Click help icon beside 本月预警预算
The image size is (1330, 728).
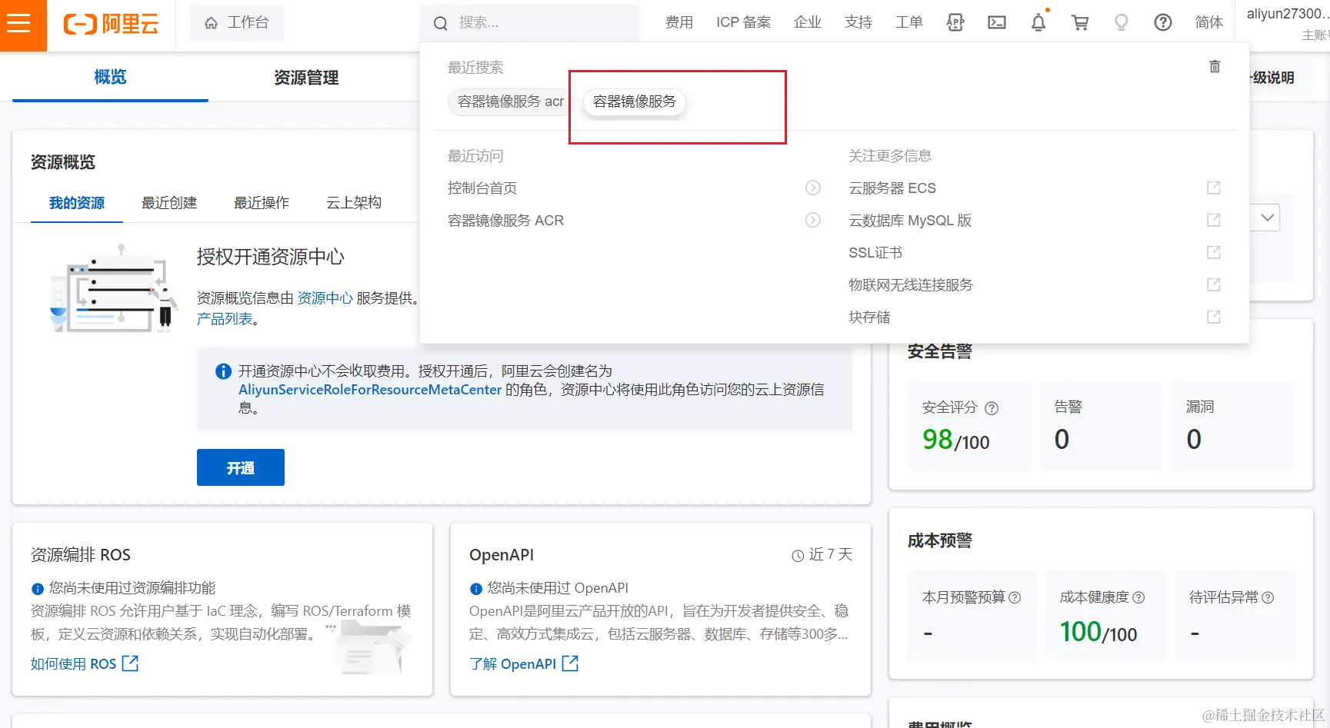(1015, 597)
